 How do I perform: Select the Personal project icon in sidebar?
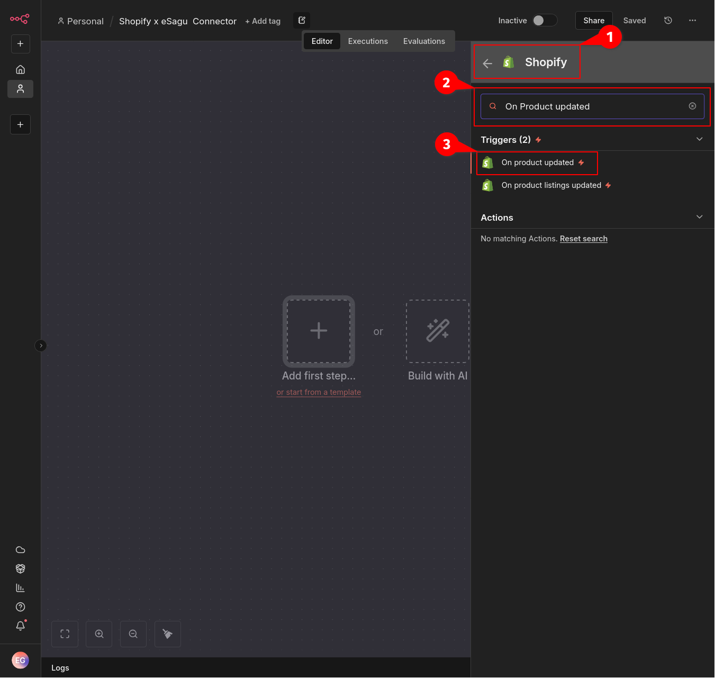pyautogui.click(x=20, y=89)
